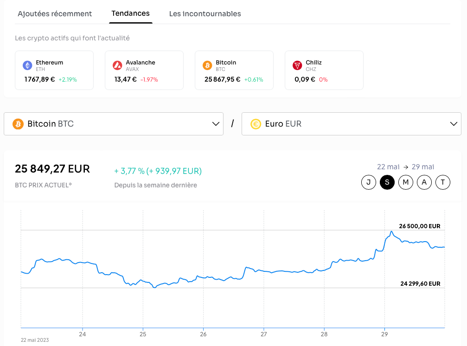Click the chart low point near 25

pyautogui.click(x=154, y=287)
